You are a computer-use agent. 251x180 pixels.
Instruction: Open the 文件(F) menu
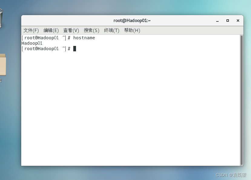pyautogui.click(x=31, y=30)
